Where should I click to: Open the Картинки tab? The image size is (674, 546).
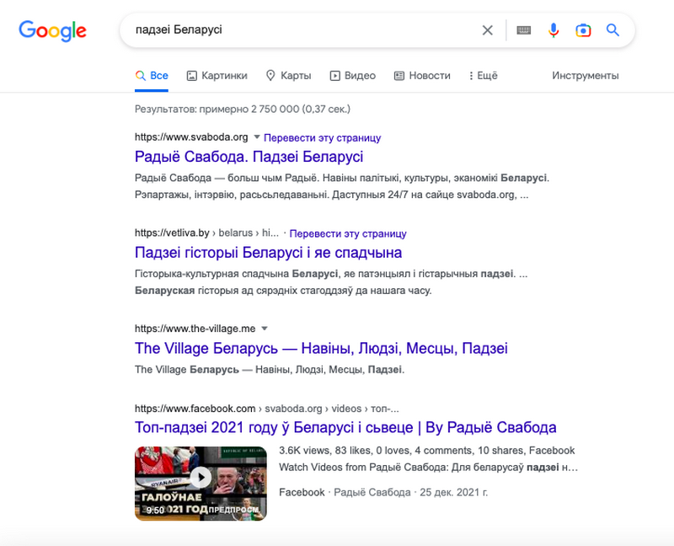(x=217, y=76)
